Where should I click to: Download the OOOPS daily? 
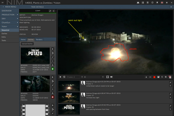coord(53,93)
